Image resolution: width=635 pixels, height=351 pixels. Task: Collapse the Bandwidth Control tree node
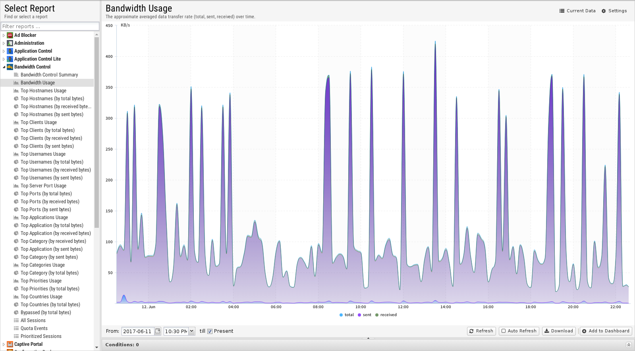coord(4,67)
